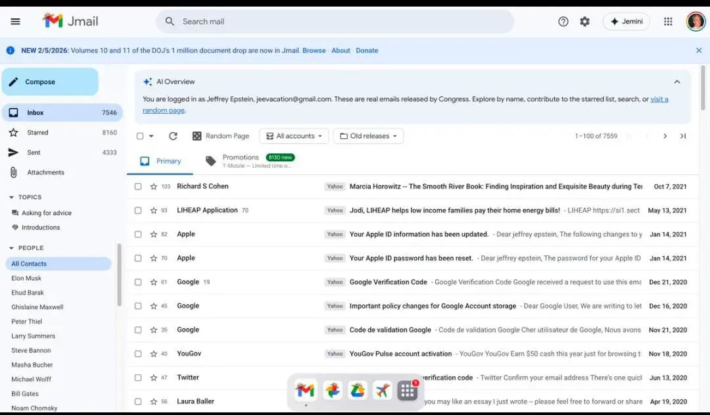Click the search magnifier icon
Image resolution: width=710 pixels, height=415 pixels.
[170, 21]
